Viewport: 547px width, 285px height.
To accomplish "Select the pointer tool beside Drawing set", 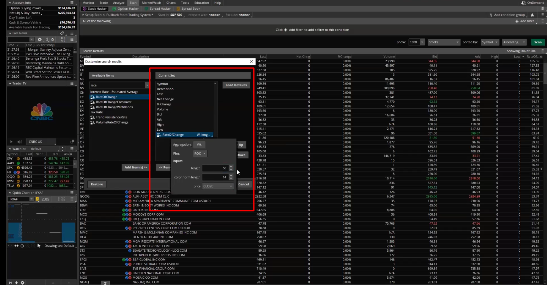I will [x=39, y=246].
